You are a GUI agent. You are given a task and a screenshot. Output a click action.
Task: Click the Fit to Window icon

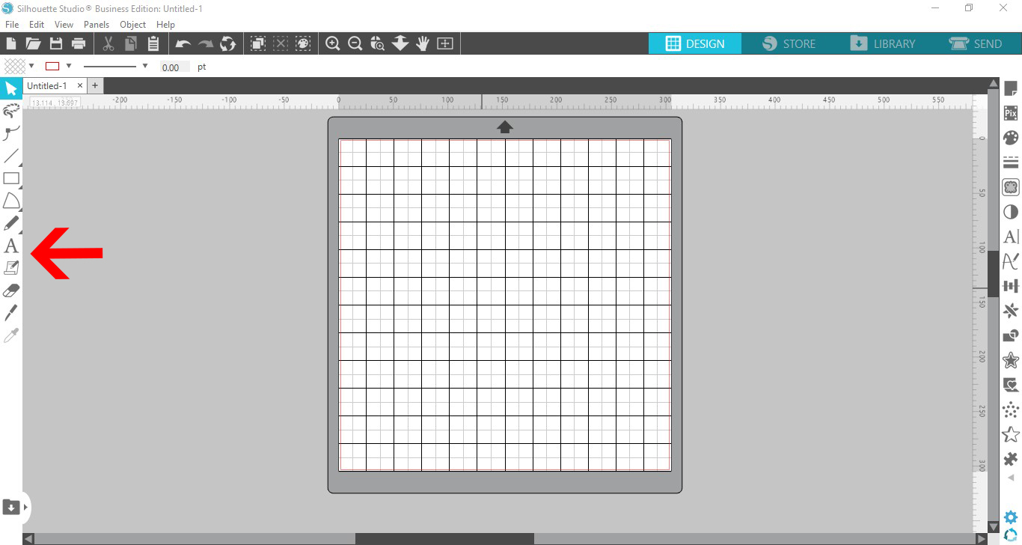coord(445,43)
